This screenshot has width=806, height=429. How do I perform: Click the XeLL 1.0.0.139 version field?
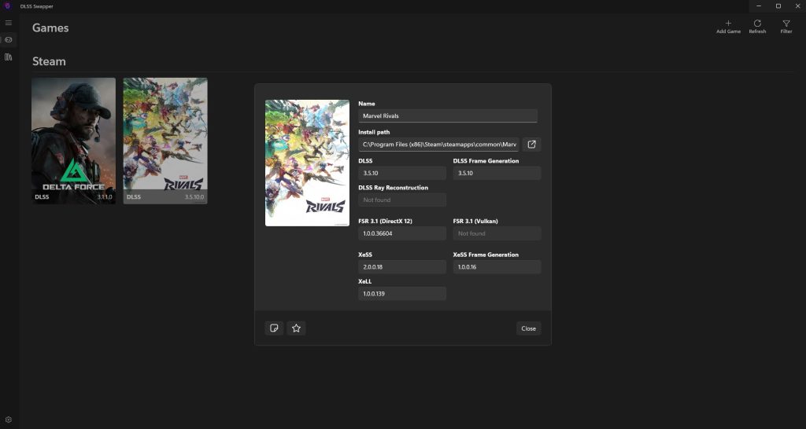(401, 294)
